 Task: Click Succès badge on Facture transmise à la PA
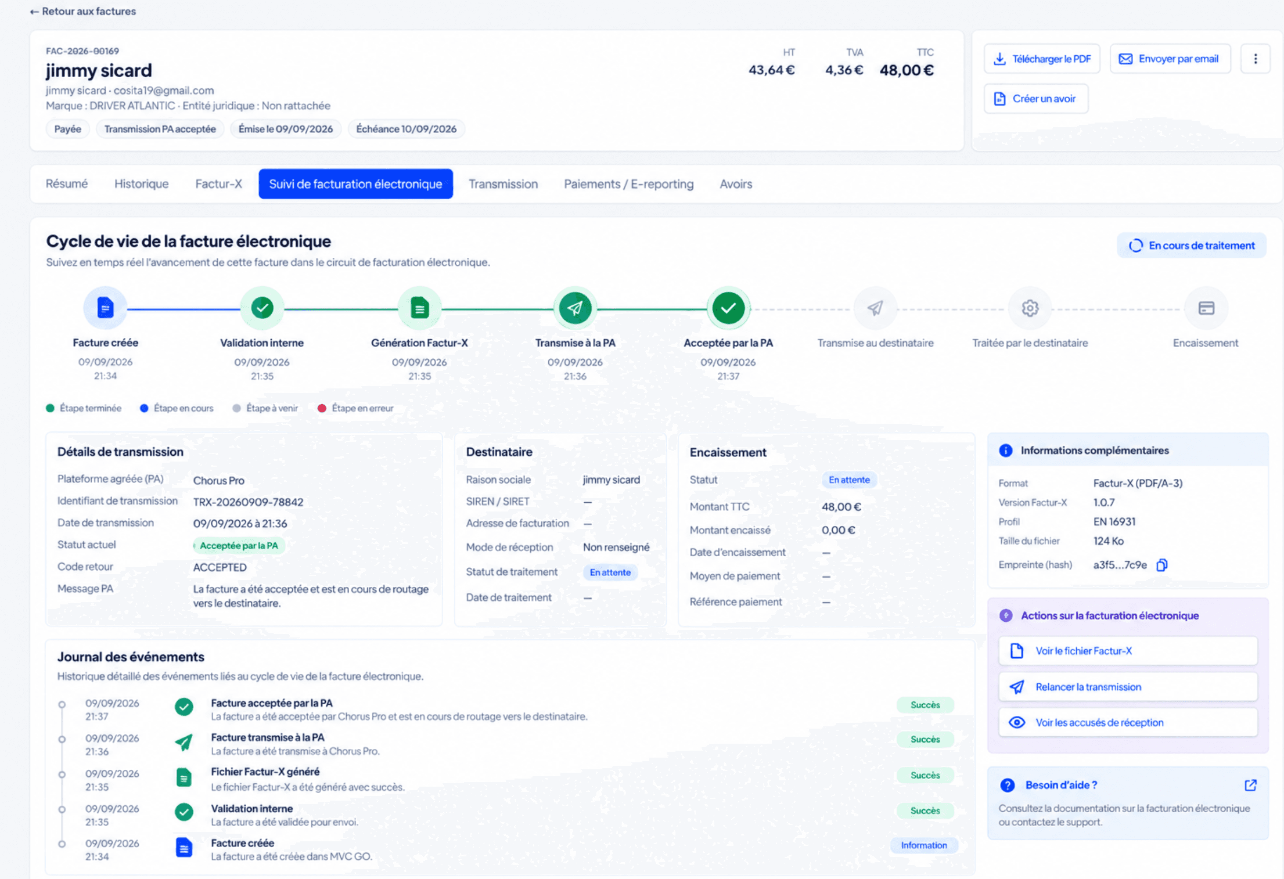click(x=925, y=739)
